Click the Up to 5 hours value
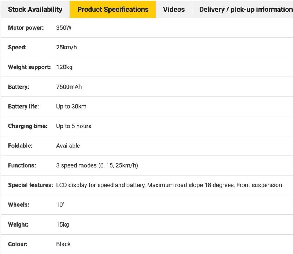The height and width of the screenshot is (254, 293). pyautogui.click(x=74, y=126)
